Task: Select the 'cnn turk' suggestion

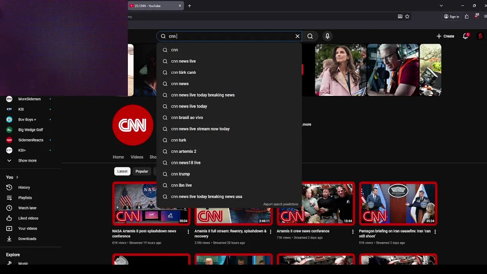Action: 229,140
